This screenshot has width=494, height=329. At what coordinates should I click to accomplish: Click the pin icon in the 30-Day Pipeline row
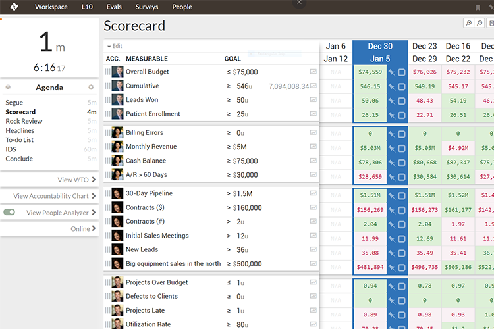[392, 196]
